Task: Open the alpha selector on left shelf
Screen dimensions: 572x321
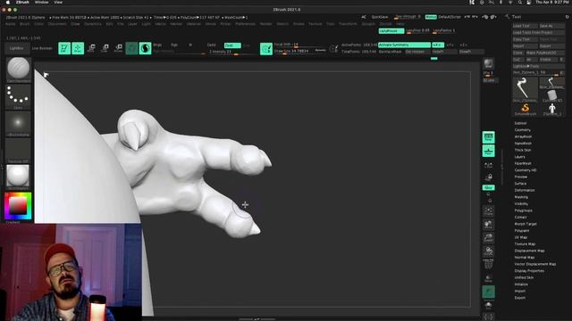Action: [x=18, y=124]
